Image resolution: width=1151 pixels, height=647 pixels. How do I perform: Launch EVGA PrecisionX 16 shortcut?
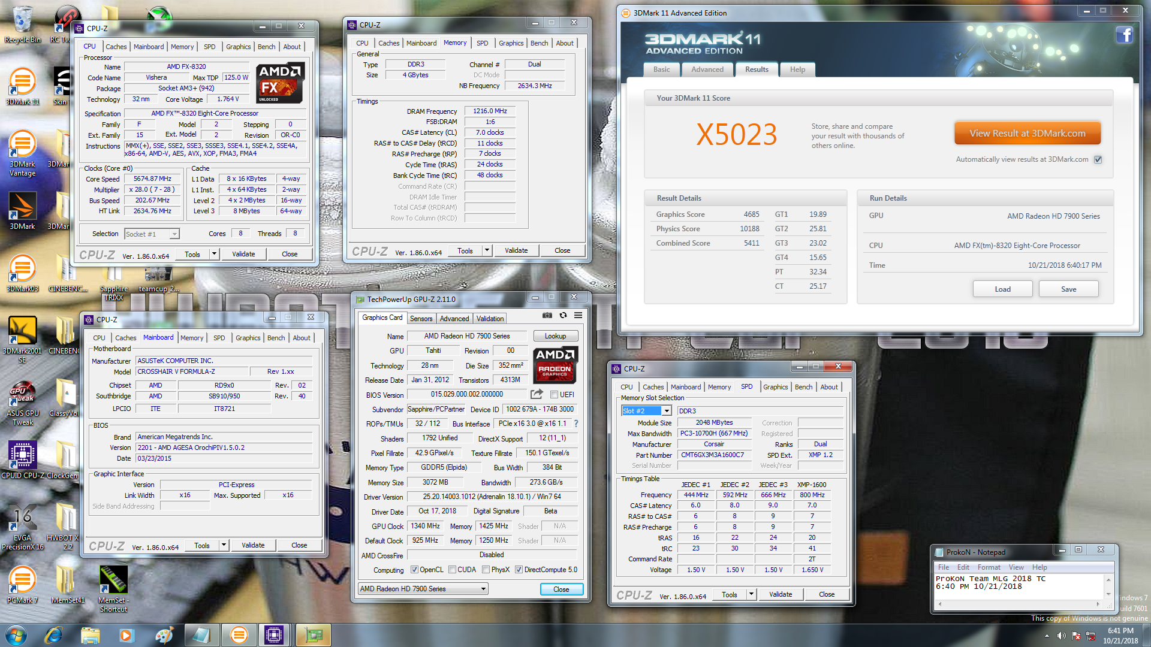point(22,527)
